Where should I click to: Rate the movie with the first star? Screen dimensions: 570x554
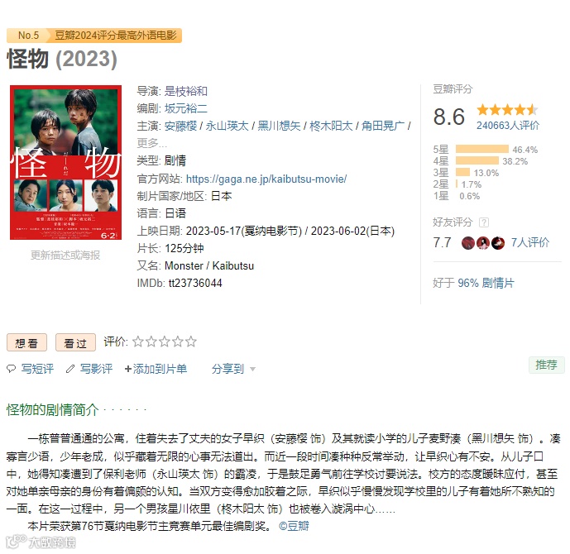[x=138, y=341]
